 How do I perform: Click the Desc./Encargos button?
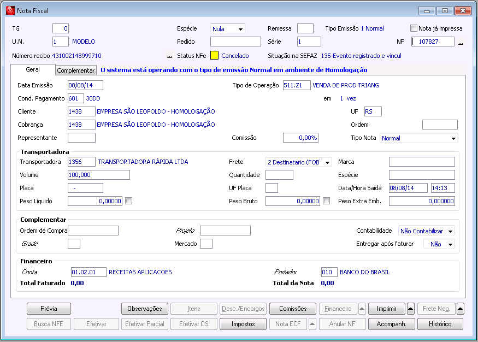243,309
